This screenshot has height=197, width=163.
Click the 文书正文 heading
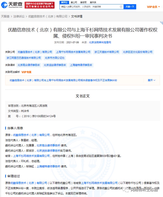(83, 96)
